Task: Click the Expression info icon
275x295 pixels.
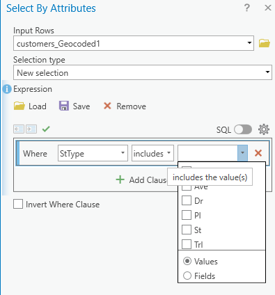Action: point(7,89)
